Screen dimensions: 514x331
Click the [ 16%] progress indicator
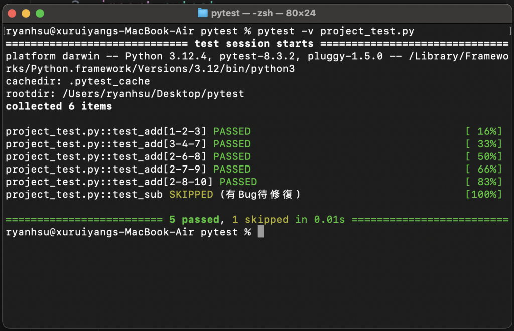[484, 131]
